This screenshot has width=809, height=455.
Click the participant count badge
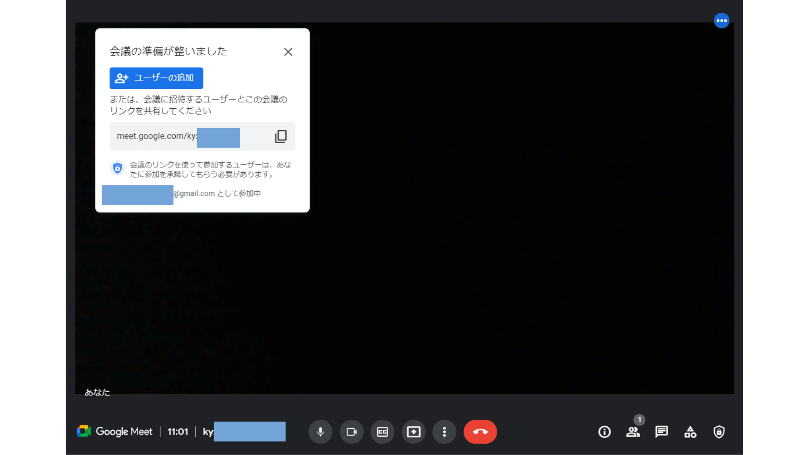point(640,420)
